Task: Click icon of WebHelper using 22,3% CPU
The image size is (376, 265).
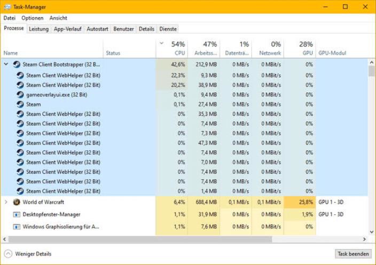Action: click(20, 75)
